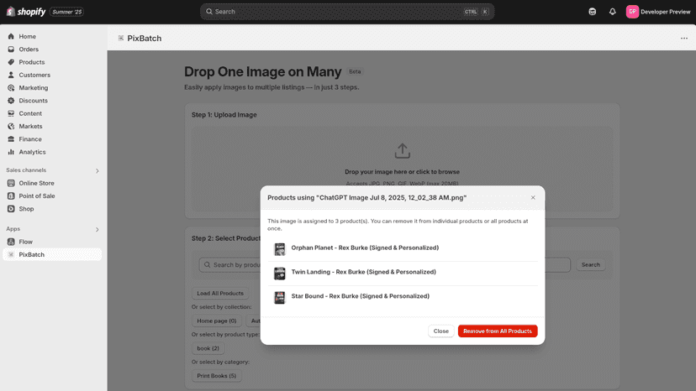Close the dialog with the X icon
This screenshot has width=696, height=391.
(x=533, y=198)
